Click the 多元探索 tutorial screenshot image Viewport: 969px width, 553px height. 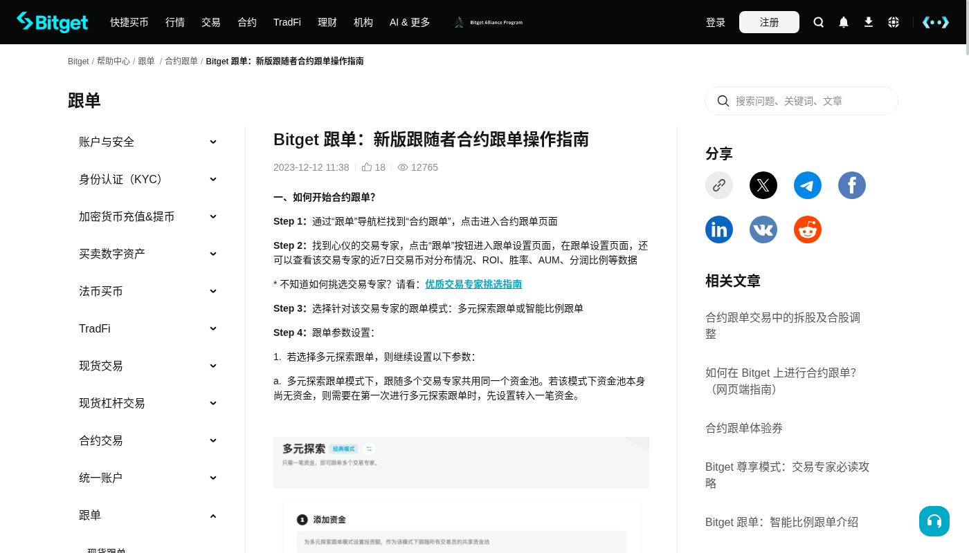[x=461, y=494]
